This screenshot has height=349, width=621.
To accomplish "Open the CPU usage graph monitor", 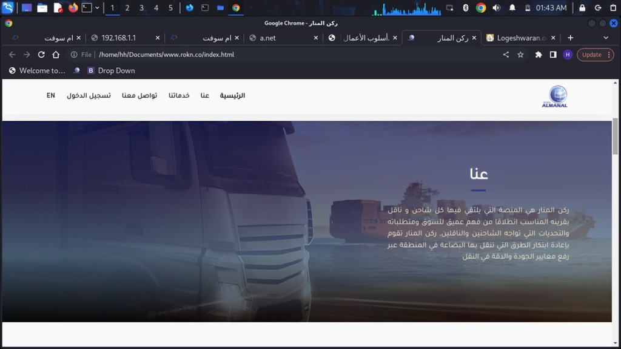I will 407,8.
